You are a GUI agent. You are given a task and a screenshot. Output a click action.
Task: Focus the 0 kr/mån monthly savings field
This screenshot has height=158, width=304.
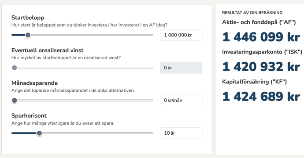(181, 100)
